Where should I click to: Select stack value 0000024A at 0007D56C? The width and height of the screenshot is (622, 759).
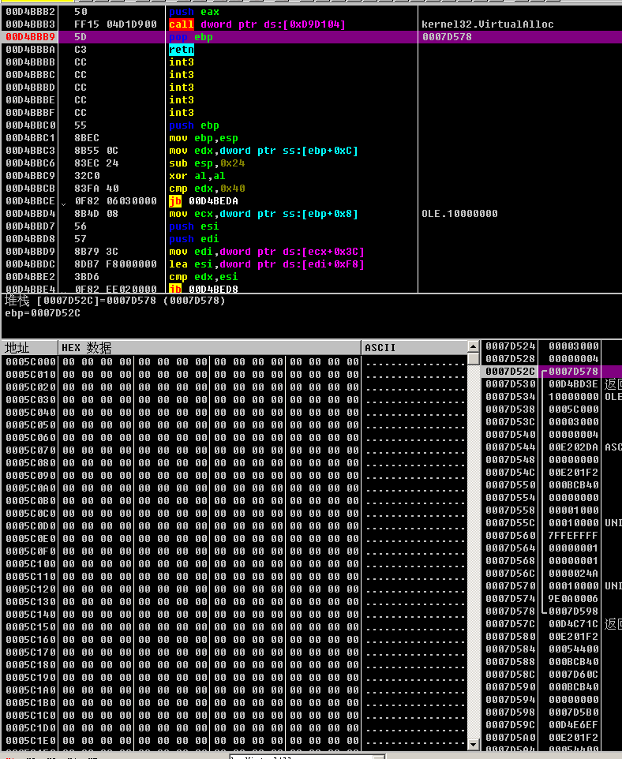point(574,573)
